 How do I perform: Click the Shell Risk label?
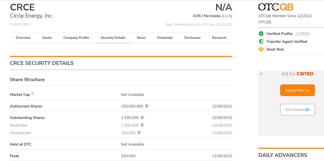pyautogui.click(x=275, y=49)
